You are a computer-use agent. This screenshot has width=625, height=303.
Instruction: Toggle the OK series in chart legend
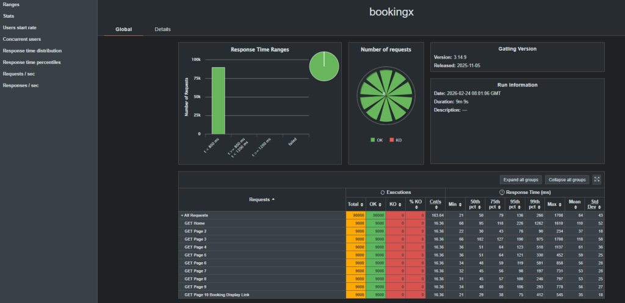375,140
